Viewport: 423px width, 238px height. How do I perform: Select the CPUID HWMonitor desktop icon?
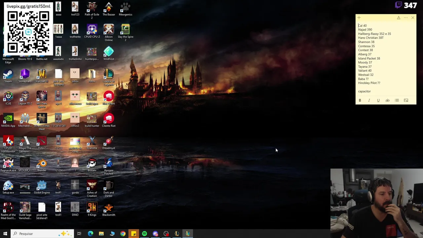click(x=8, y=144)
